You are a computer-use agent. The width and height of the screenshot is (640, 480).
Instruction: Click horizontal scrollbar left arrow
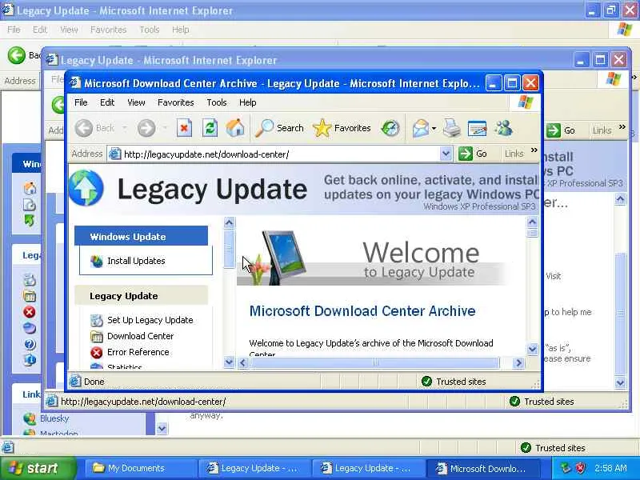click(x=243, y=362)
